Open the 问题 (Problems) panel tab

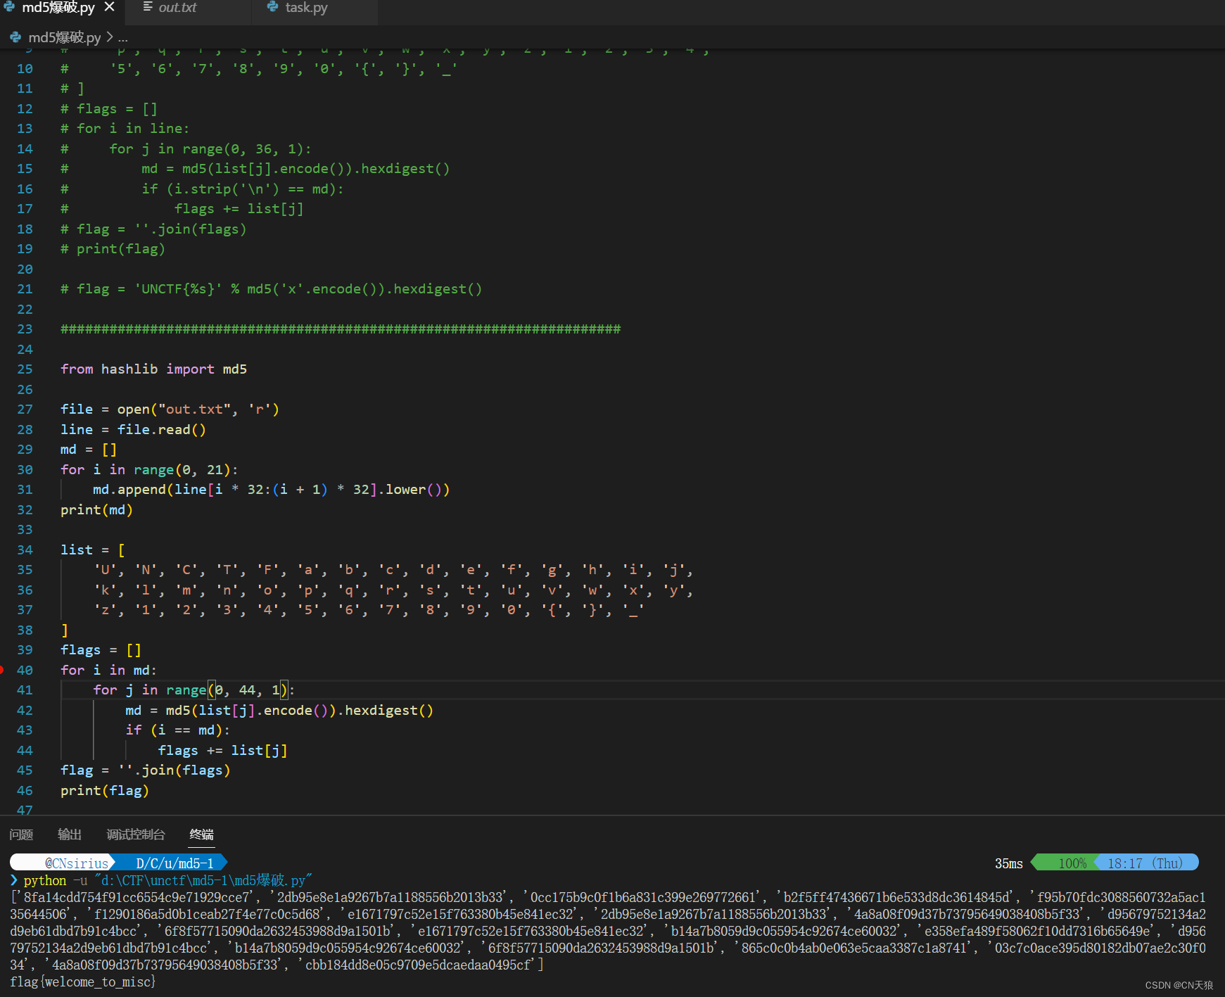click(21, 834)
